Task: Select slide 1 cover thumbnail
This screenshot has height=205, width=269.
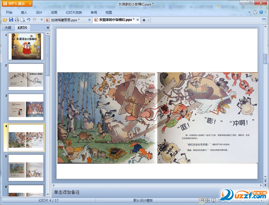Action: click(26, 47)
